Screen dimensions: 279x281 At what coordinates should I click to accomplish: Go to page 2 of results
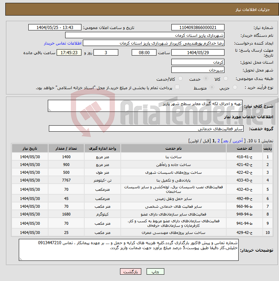(x=218, y=141)
